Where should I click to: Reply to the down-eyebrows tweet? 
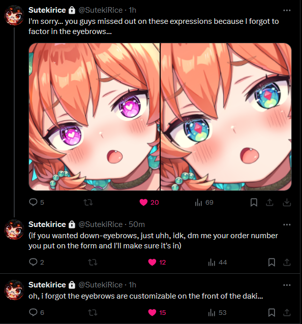36,262
